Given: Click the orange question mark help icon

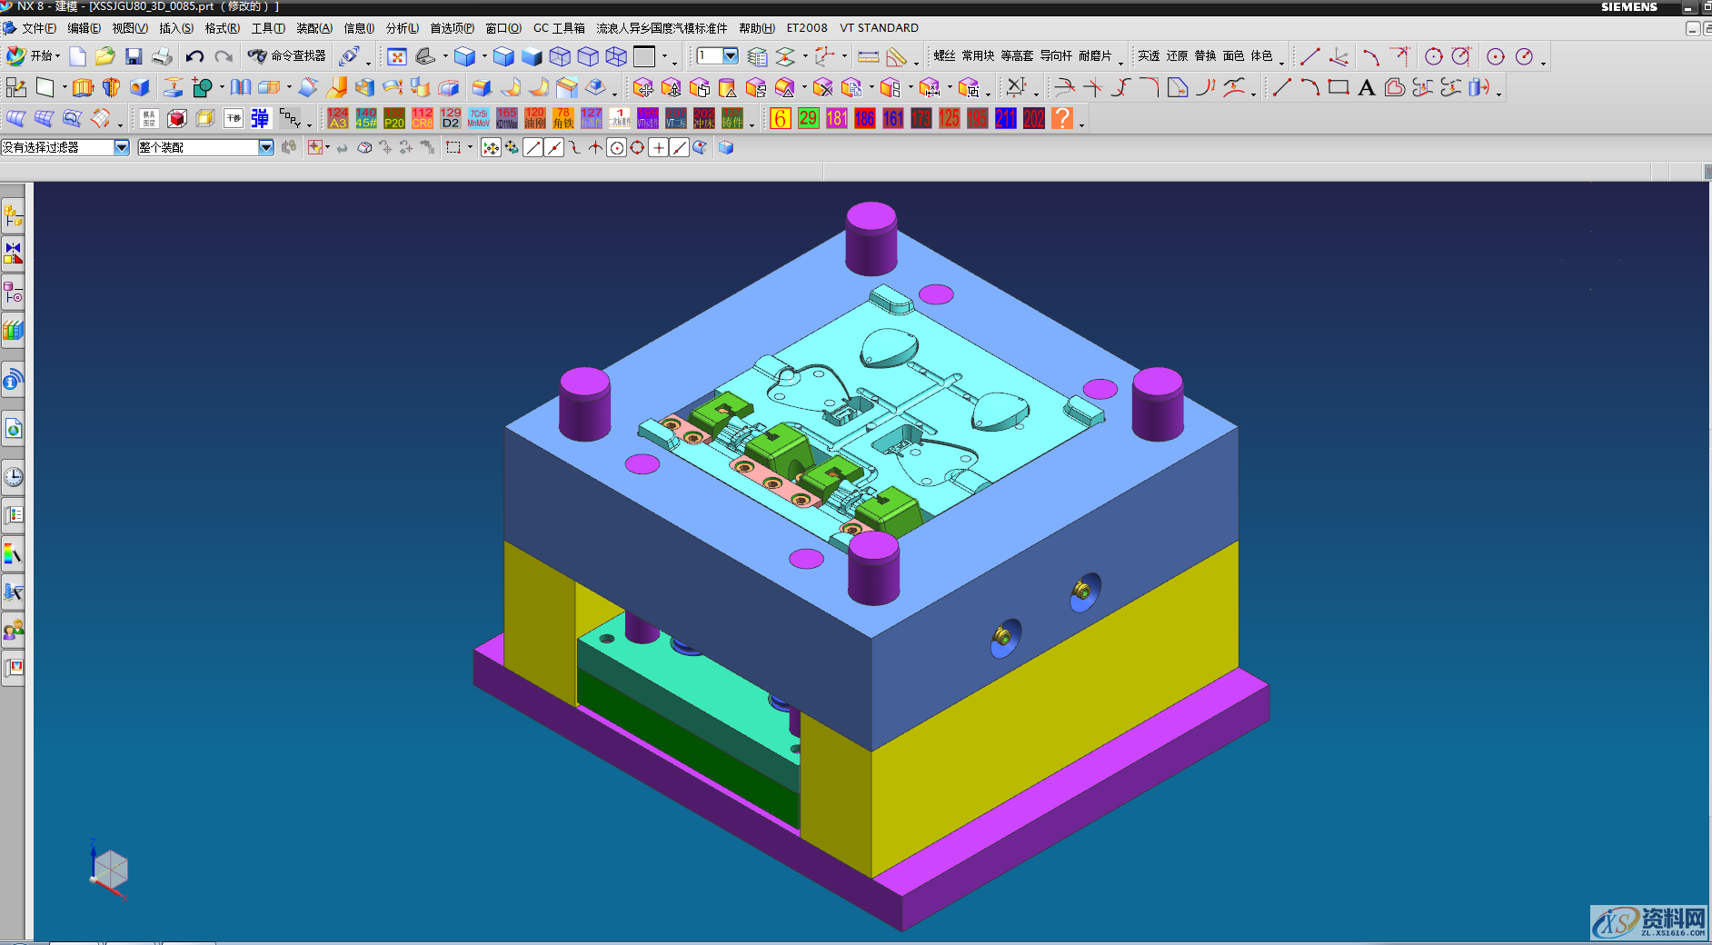Looking at the screenshot, I should coord(1061,118).
